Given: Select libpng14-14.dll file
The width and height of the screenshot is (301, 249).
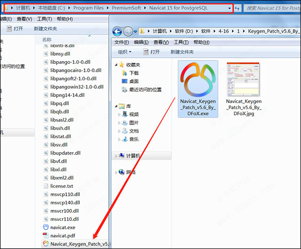Looking at the screenshot, I should [67, 95].
